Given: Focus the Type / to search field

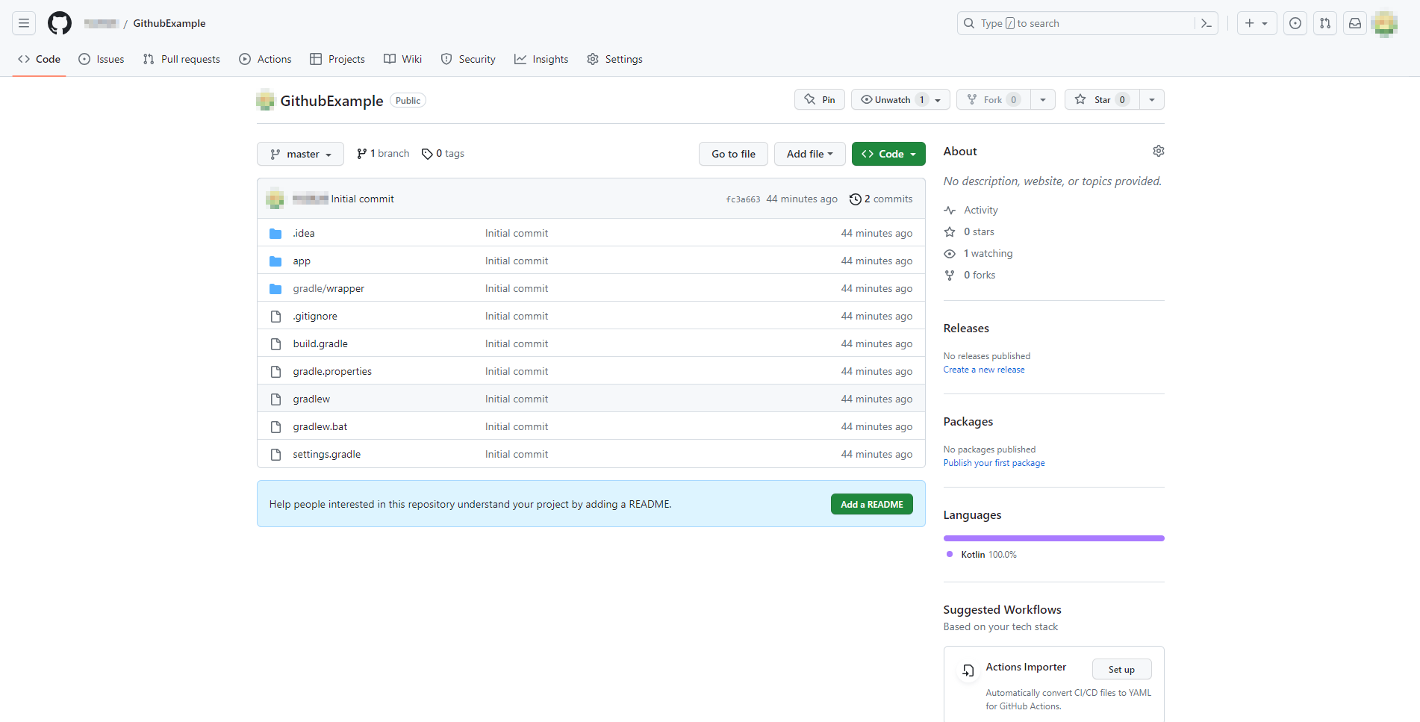Looking at the screenshot, I should point(1088,23).
